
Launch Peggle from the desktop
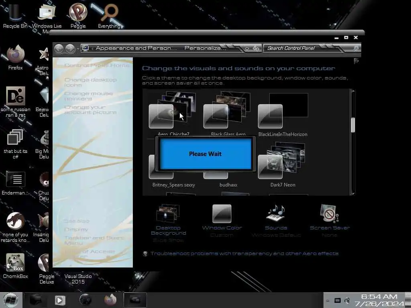coord(78,15)
